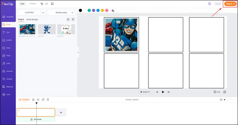
Task: Click the timeline playhead marker
Action: [x=36, y=103]
